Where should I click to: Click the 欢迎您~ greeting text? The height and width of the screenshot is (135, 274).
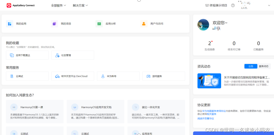[x=220, y=23]
